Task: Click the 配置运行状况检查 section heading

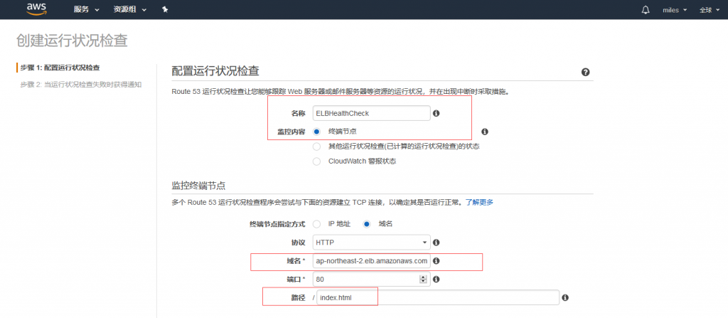Action: (215, 70)
